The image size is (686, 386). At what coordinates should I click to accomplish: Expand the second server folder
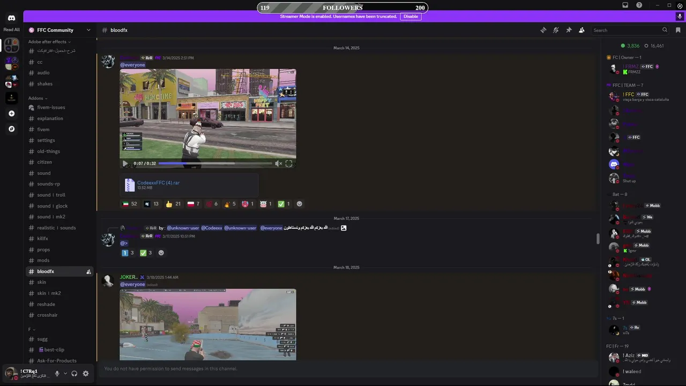coord(11,63)
